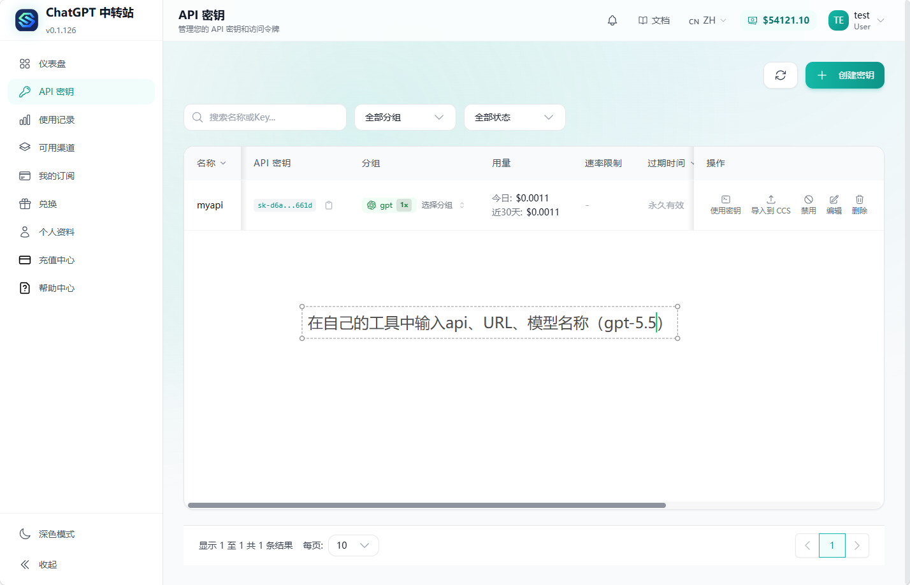This screenshot has height=585, width=910.
Task: Toggle 深色模式 dark mode
Action: click(82, 534)
